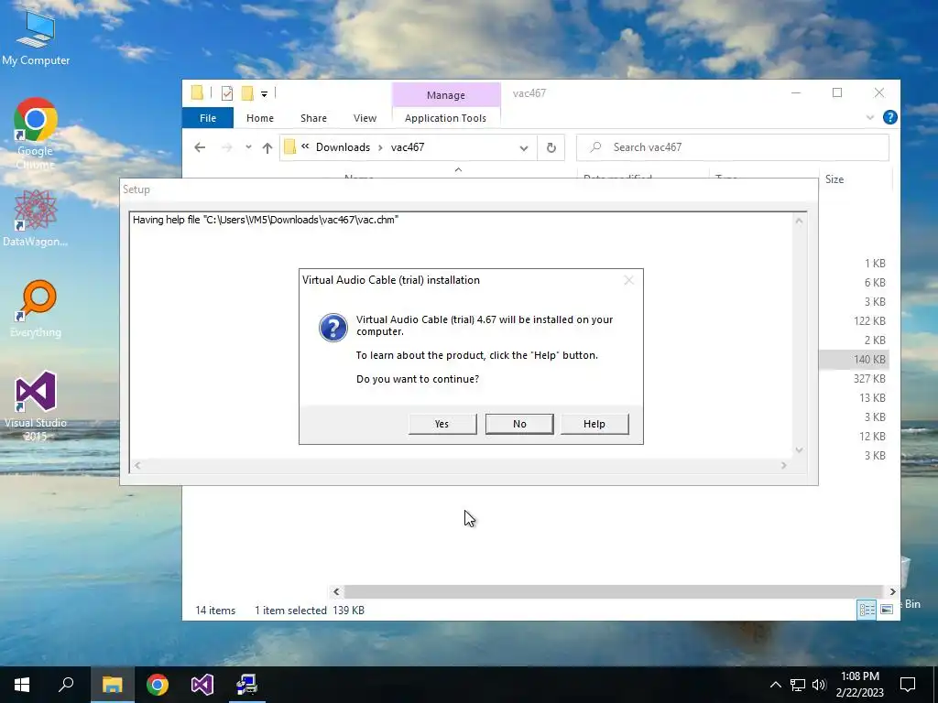Switch to the Home ribbon tab
Screen dimensions: 938x703
259,118
